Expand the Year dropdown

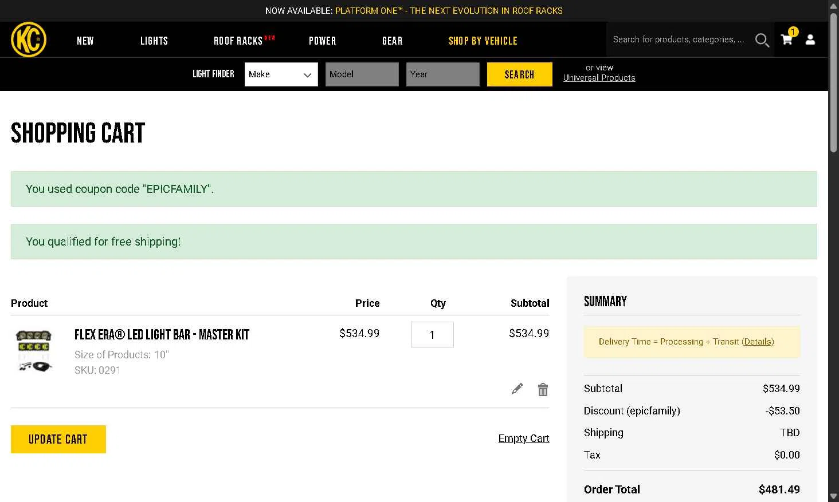pyautogui.click(x=443, y=74)
